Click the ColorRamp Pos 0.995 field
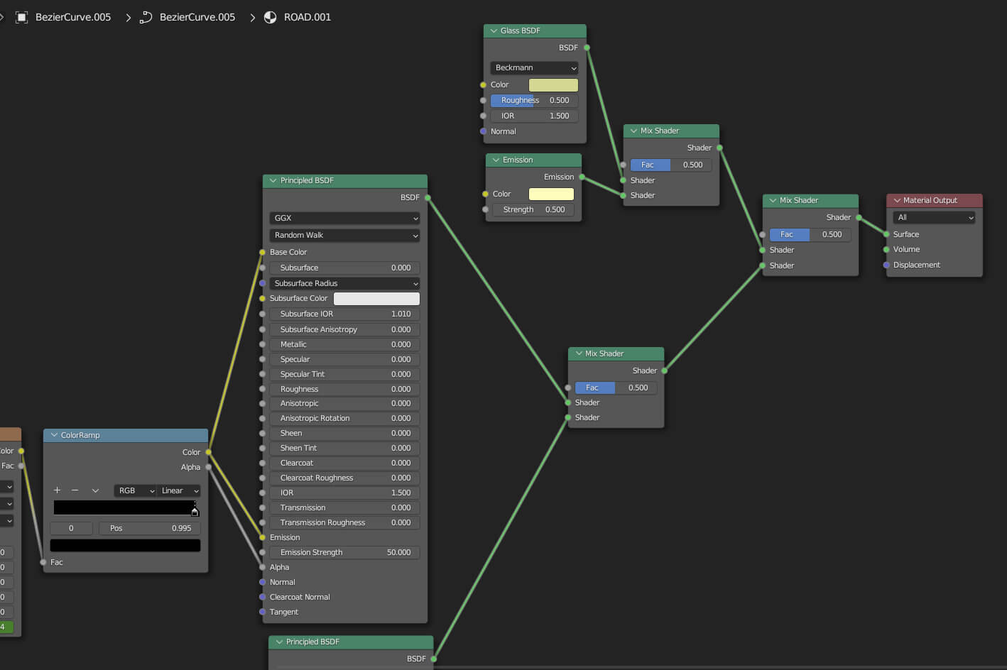This screenshot has width=1007, height=670. tap(150, 528)
